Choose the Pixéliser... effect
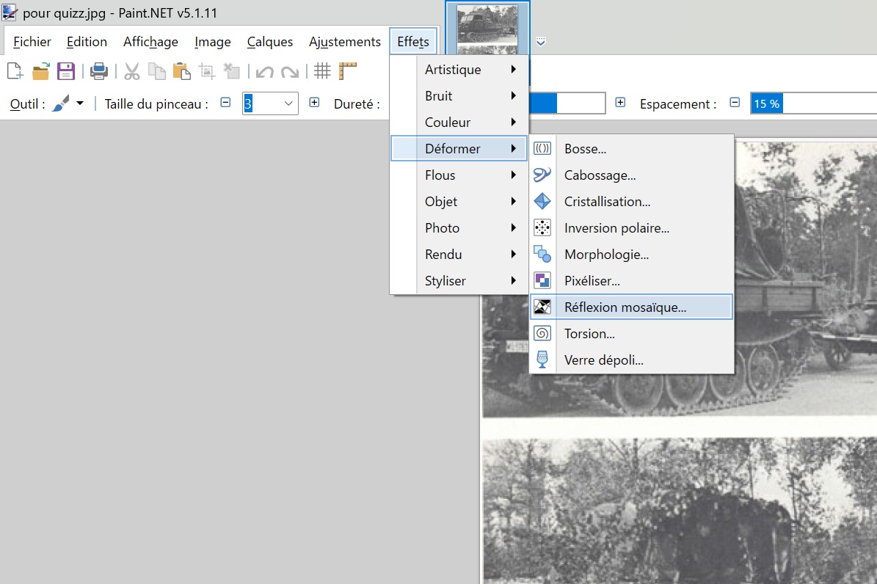Screen dimensions: 877x584 click(x=631, y=281)
